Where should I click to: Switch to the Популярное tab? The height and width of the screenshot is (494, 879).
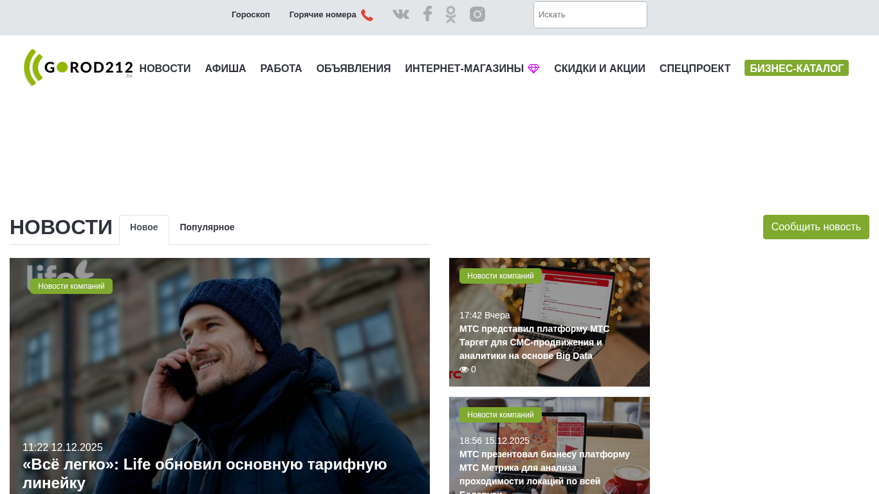(207, 228)
